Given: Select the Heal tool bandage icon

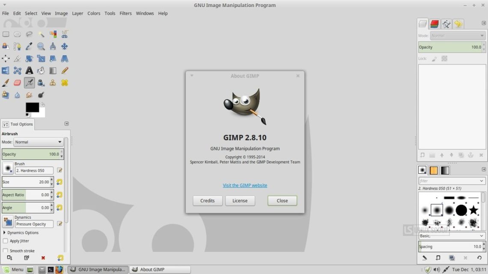Looking at the screenshot, I should click(x=65, y=83).
